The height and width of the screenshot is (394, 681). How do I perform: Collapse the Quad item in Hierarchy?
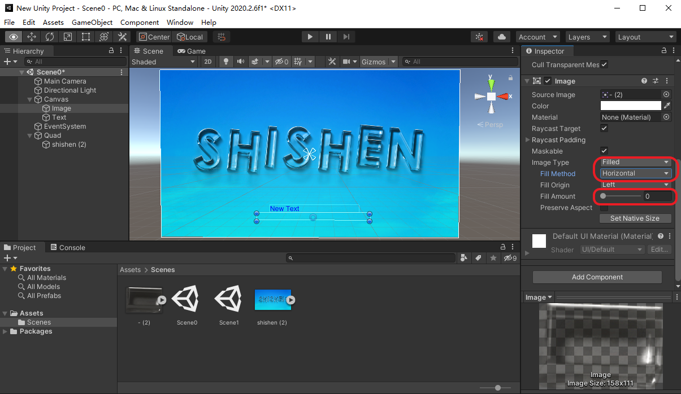coord(29,135)
